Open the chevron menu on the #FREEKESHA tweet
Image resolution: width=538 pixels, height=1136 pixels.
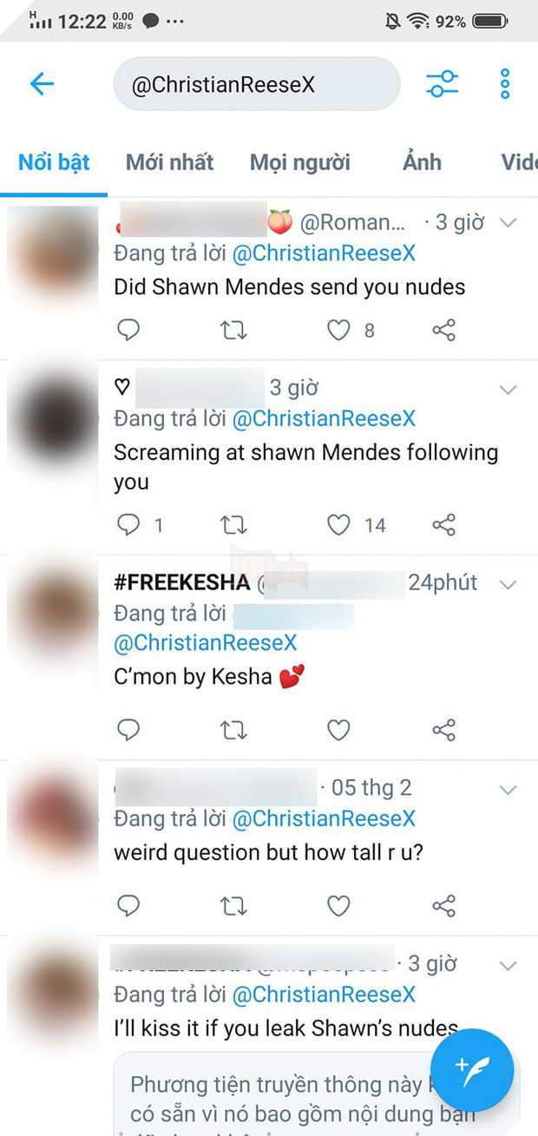click(508, 584)
